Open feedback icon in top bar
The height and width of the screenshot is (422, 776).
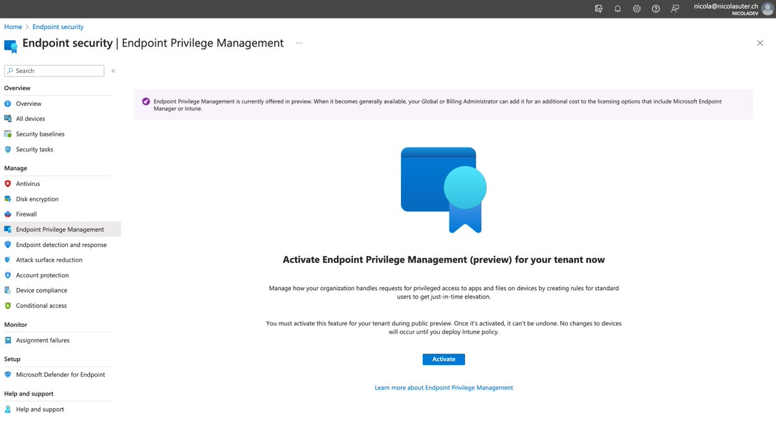(675, 8)
